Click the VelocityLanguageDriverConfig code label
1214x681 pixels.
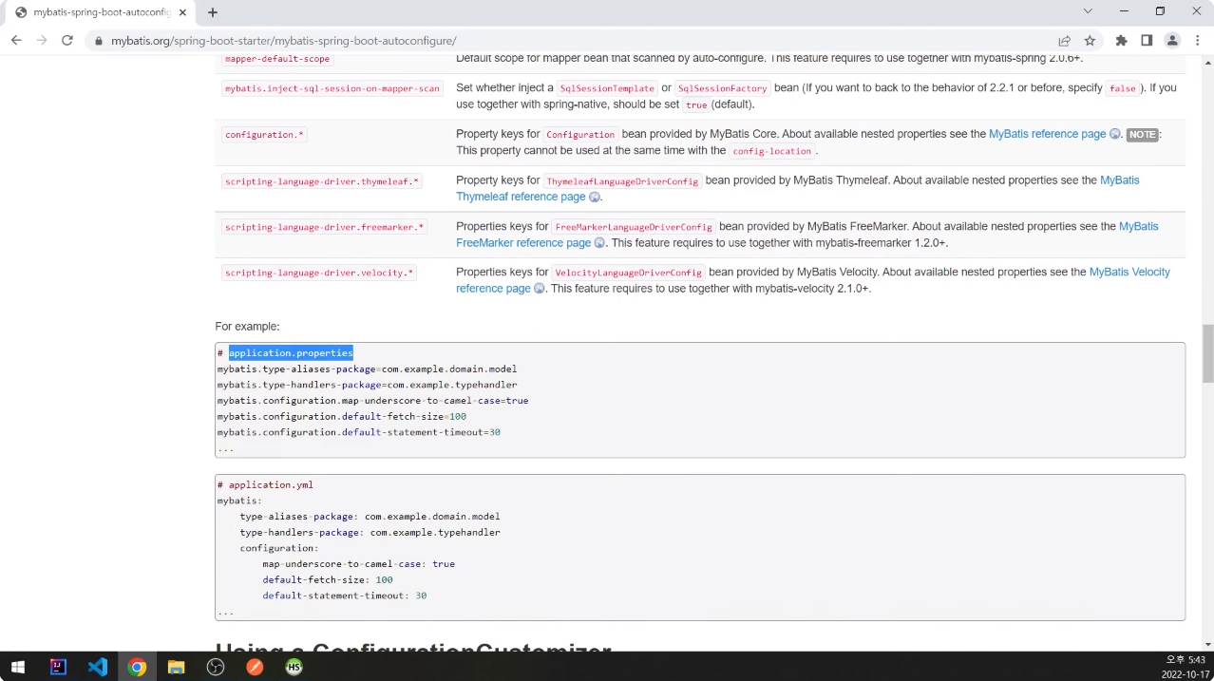(628, 273)
